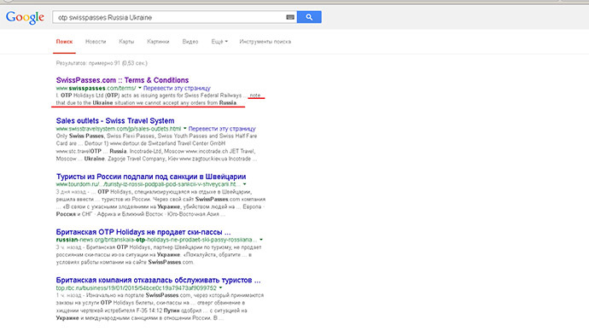Open the on-screen keyboard icon in search box
The width and height of the screenshot is (589, 331).
tap(290, 17)
